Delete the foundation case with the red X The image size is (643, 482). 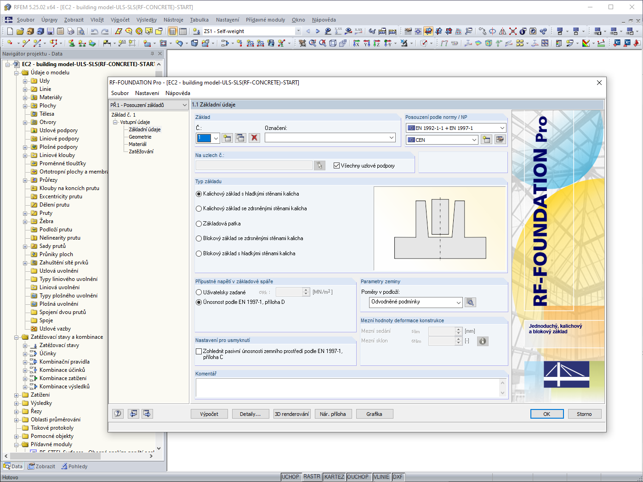pos(254,138)
